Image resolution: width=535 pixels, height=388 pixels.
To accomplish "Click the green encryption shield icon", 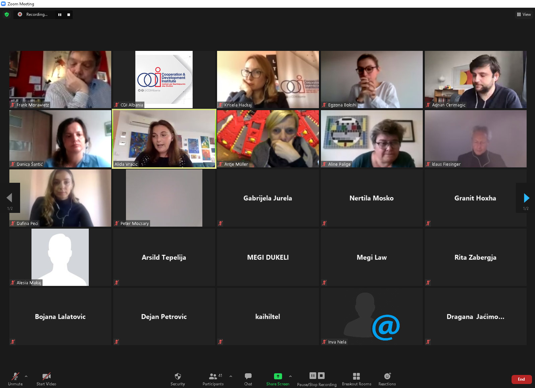I will click(7, 14).
